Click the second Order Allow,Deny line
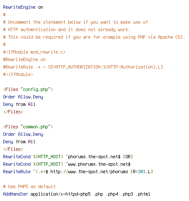This screenshot has width=189, height=201. click(23, 134)
